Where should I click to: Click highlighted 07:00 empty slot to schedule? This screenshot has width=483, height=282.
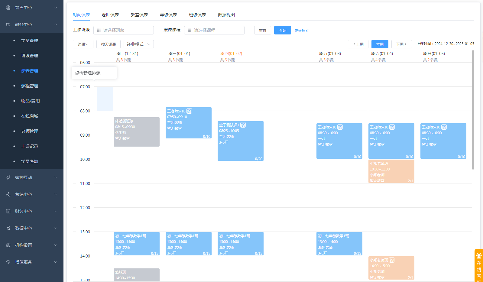105,99
